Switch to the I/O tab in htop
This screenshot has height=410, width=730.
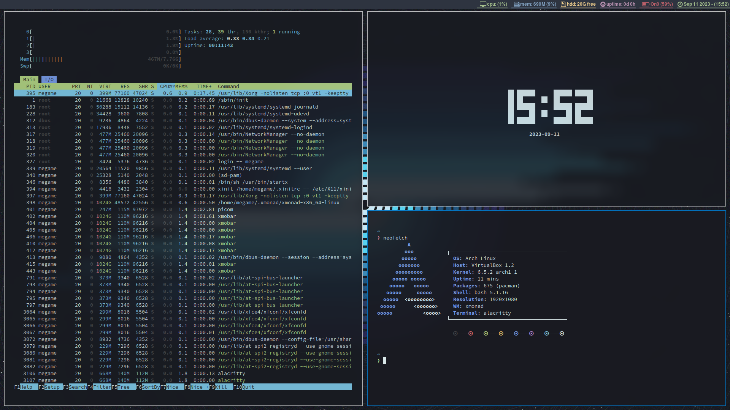[x=49, y=79]
